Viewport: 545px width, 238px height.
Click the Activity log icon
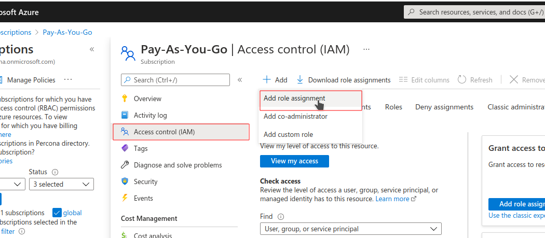click(125, 115)
